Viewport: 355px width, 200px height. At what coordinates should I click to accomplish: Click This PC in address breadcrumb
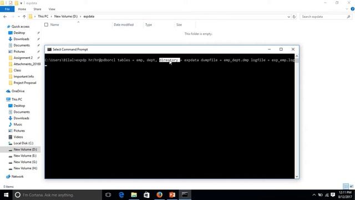pos(43,16)
